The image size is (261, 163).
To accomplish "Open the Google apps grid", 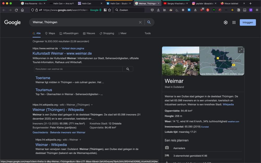I will tap(234, 22).
